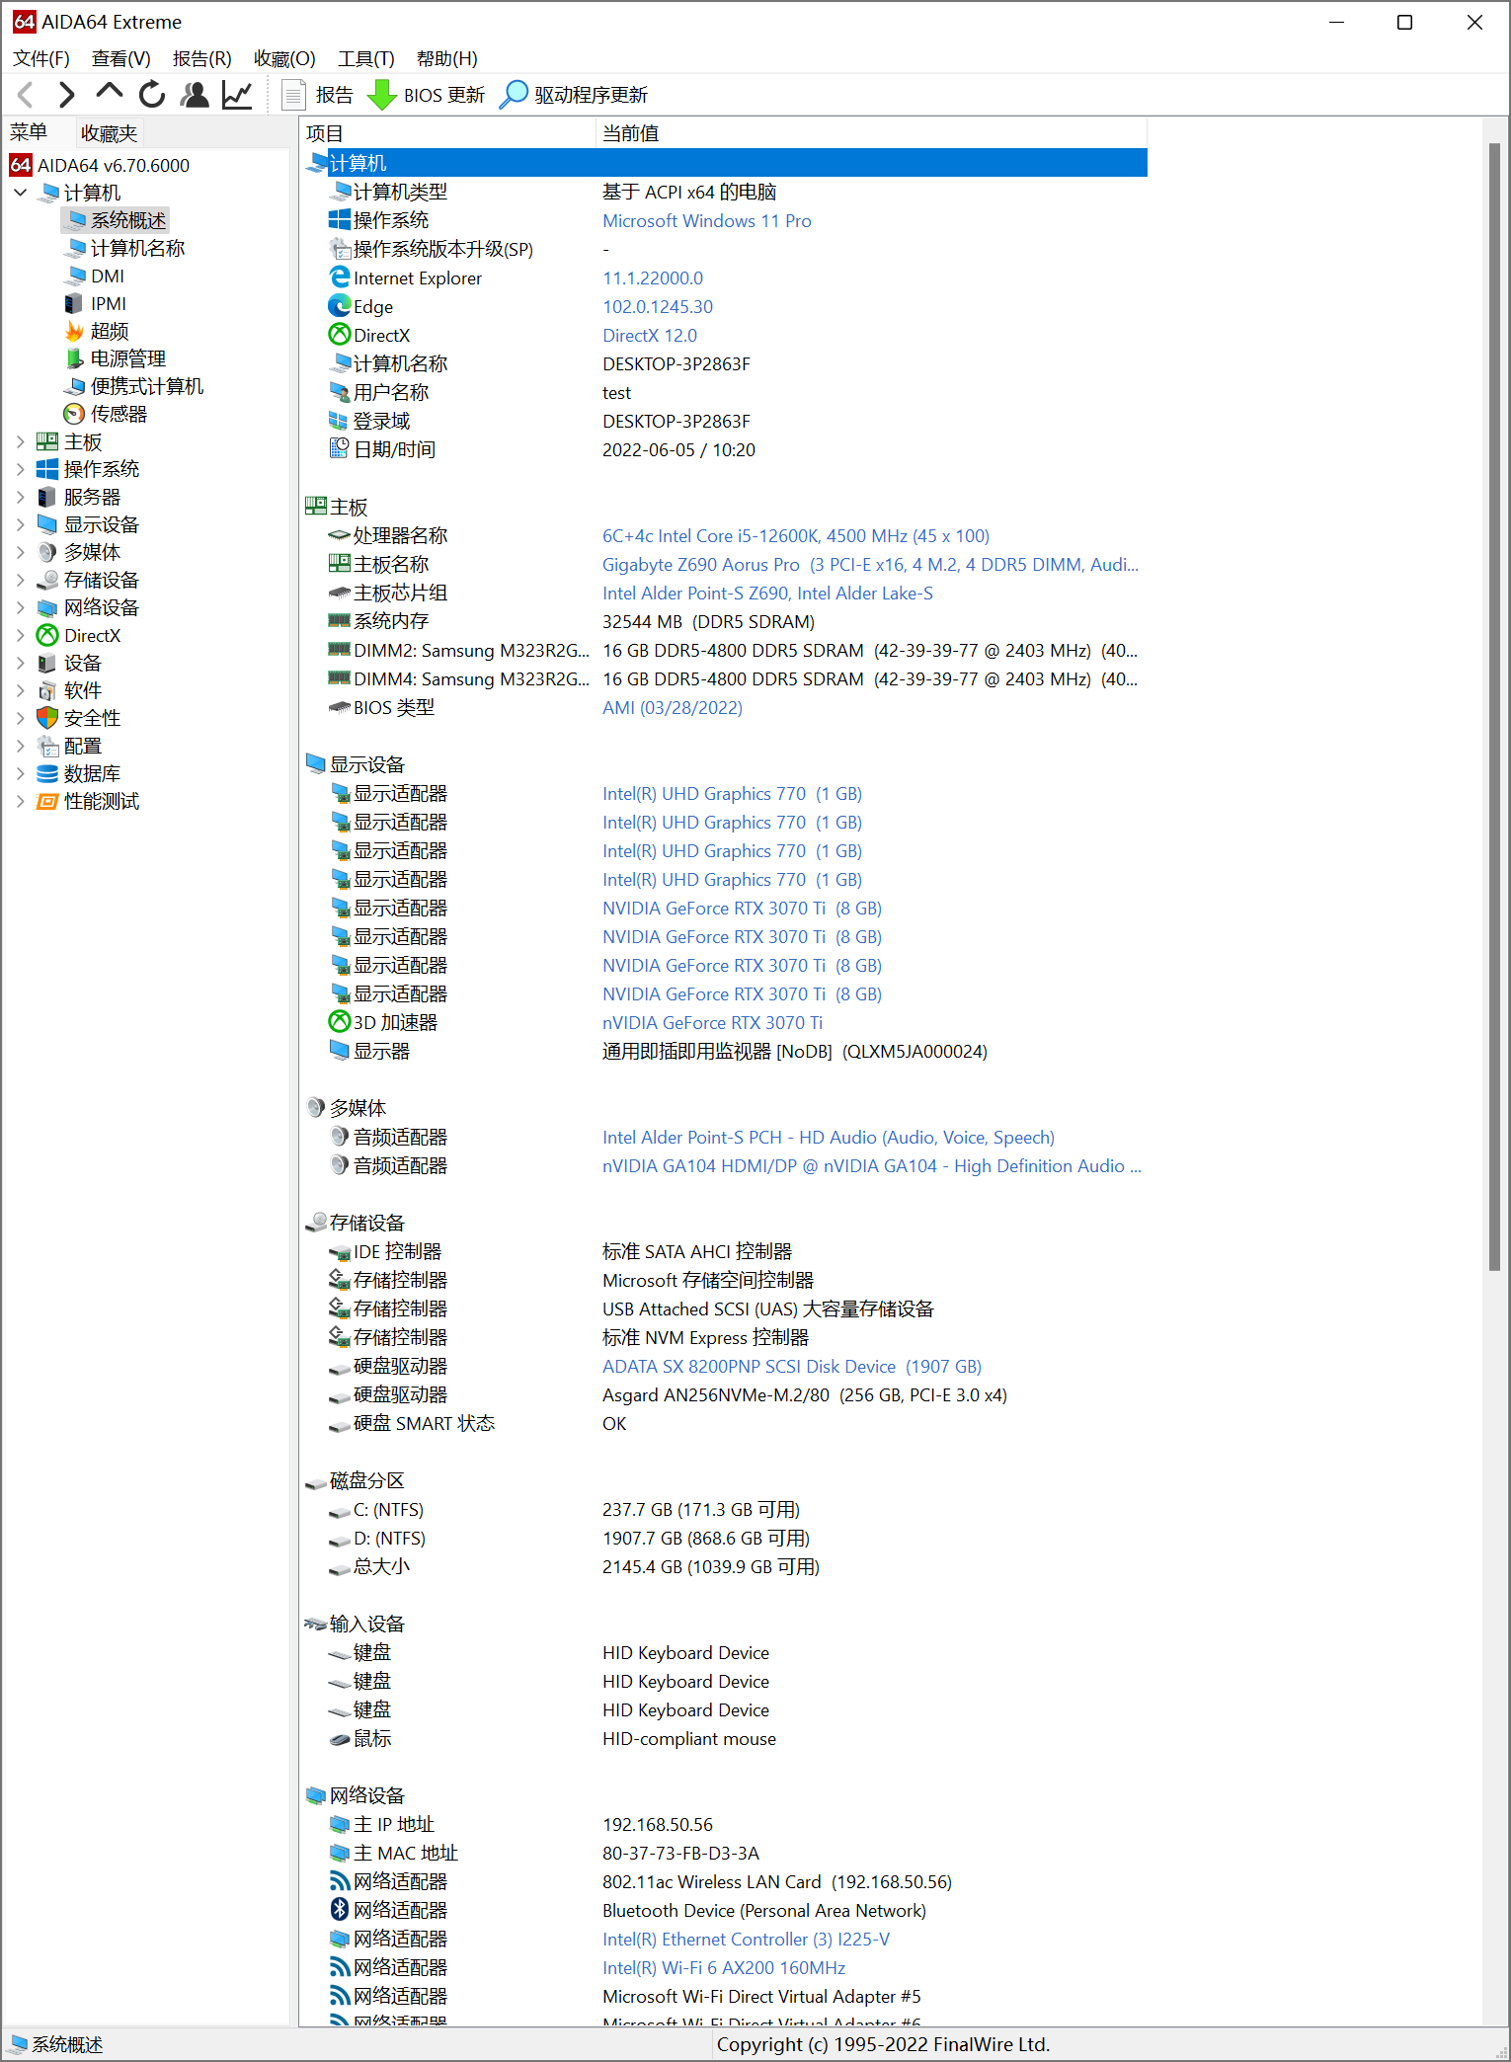This screenshot has width=1511, height=2062.
Task: Refresh the current page
Action: [x=152, y=95]
